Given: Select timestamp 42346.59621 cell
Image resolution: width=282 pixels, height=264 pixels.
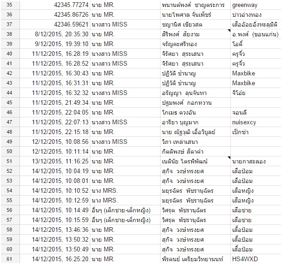Looking at the screenshot, I should coord(55,24).
